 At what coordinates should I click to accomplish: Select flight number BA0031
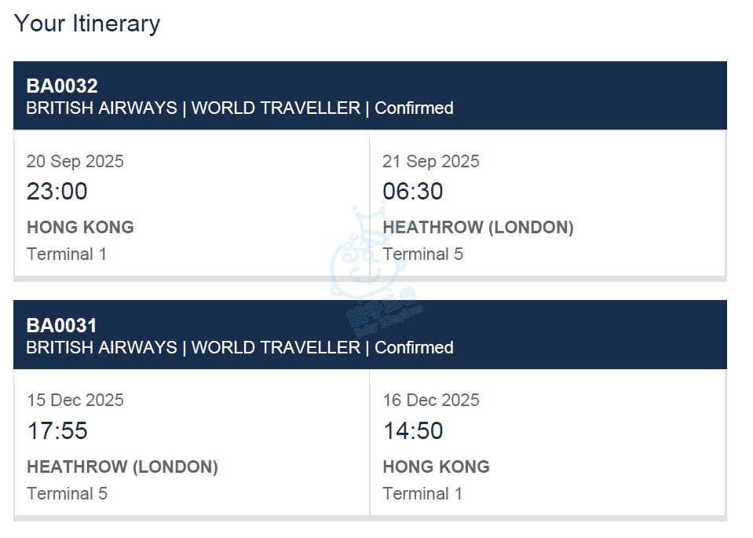point(62,325)
